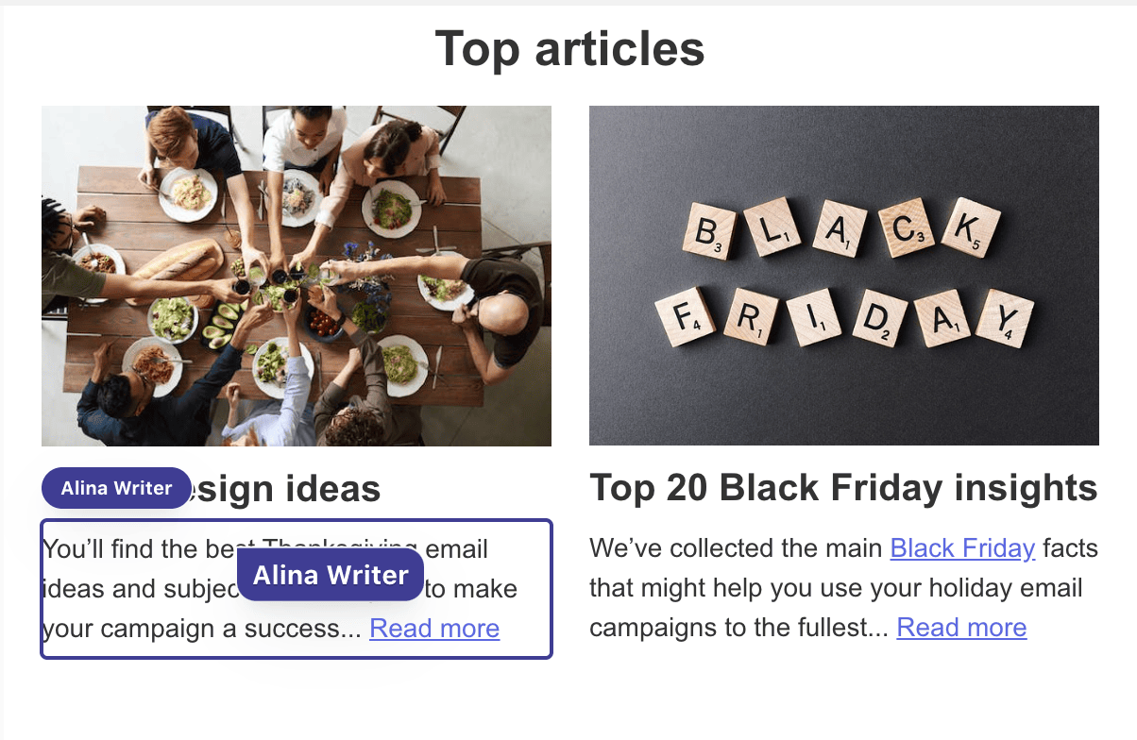The image size is (1137, 740).
Task: Click the "B" scrabble tile in the image
Action: pos(710,233)
